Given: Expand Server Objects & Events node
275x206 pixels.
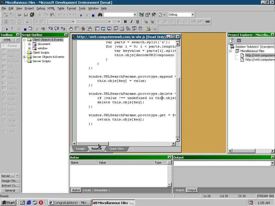Looking at the screenshot, I should tap(24, 57).
